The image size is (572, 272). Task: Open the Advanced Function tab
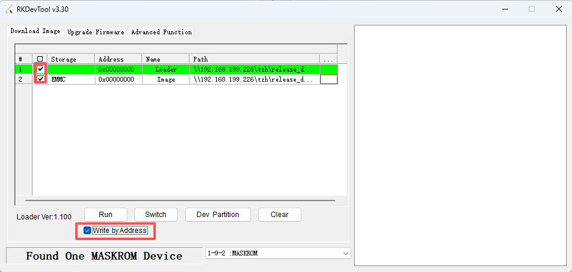(x=161, y=32)
